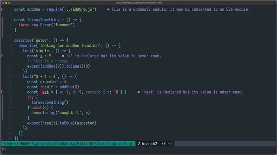Image resolution: width=277 pixels, height=155 pixels.
Task: Click 'const expected = 4' line
Action: pyautogui.click(x=47, y=82)
